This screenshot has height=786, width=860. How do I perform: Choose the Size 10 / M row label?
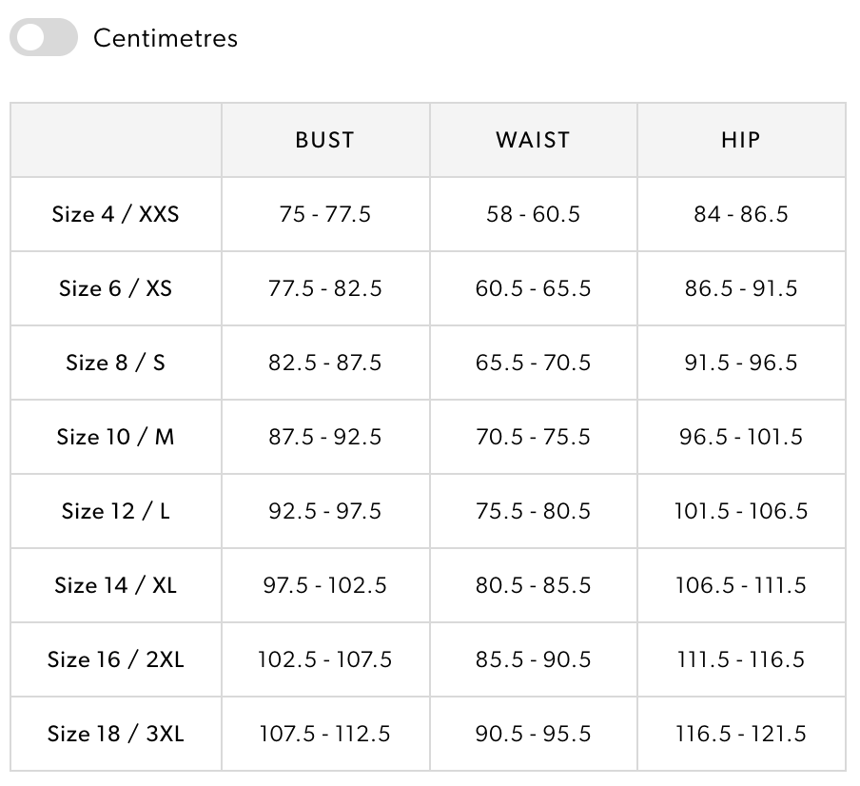[115, 437]
